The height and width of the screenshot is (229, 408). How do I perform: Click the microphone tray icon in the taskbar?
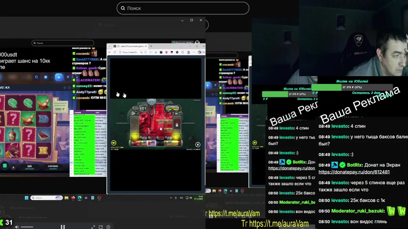click(x=176, y=198)
